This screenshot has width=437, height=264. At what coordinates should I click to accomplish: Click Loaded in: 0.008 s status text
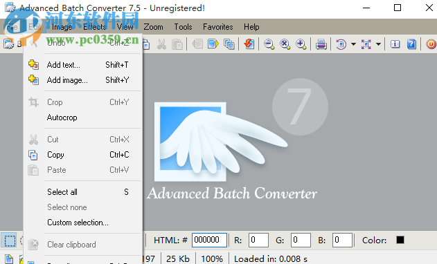pyautogui.click(x=271, y=259)
